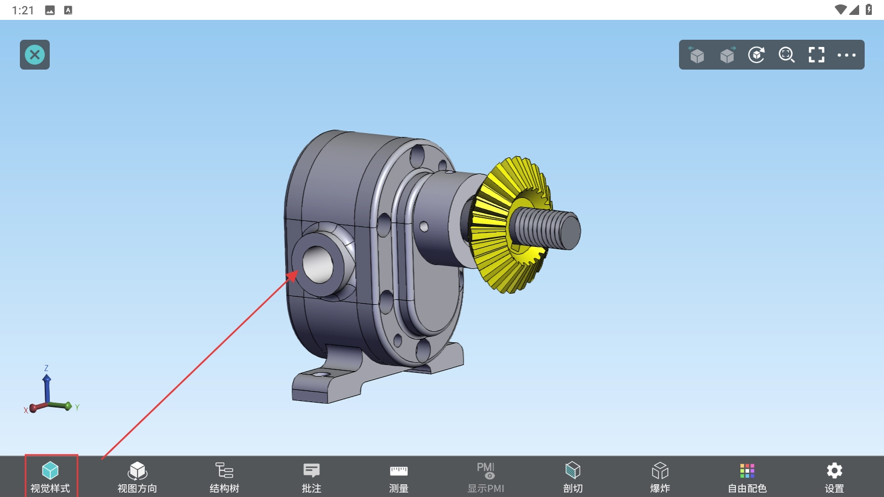The width and height of the screenshot is (884, 497).
Task: Open the 剖切 section cut tool
Action: click(573, 477)
